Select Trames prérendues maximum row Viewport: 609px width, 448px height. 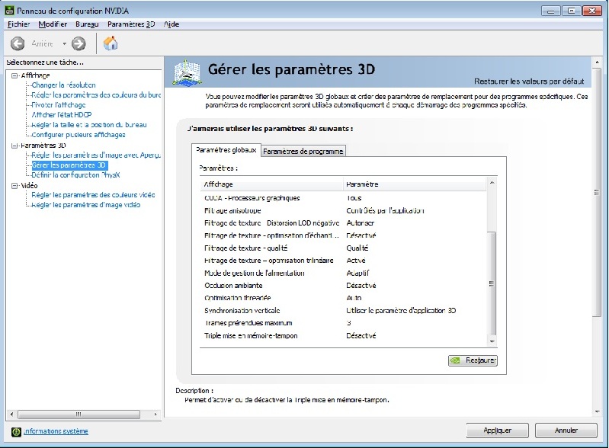(x=343, y=323)
